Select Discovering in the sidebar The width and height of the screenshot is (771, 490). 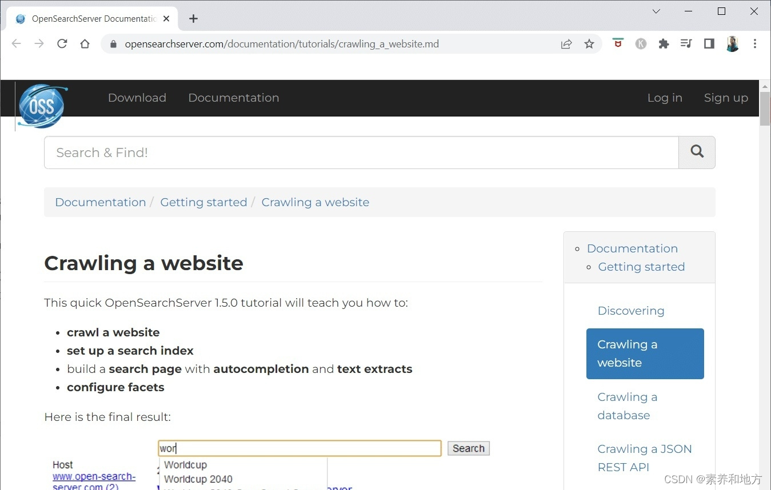pos(631,311)
